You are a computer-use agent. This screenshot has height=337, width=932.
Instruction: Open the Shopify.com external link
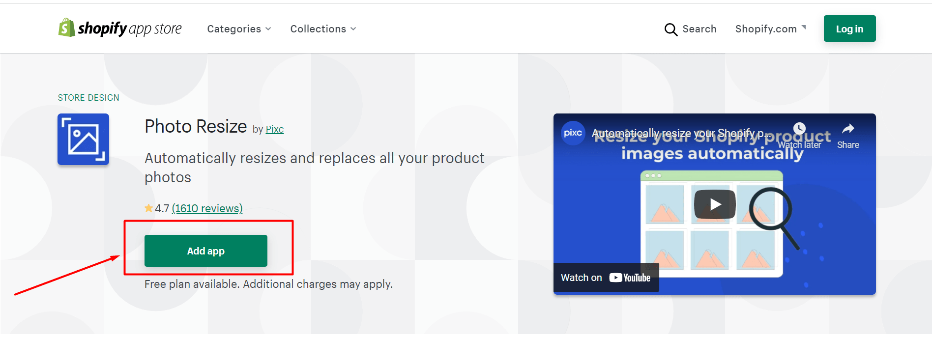[x=770, y=29]
